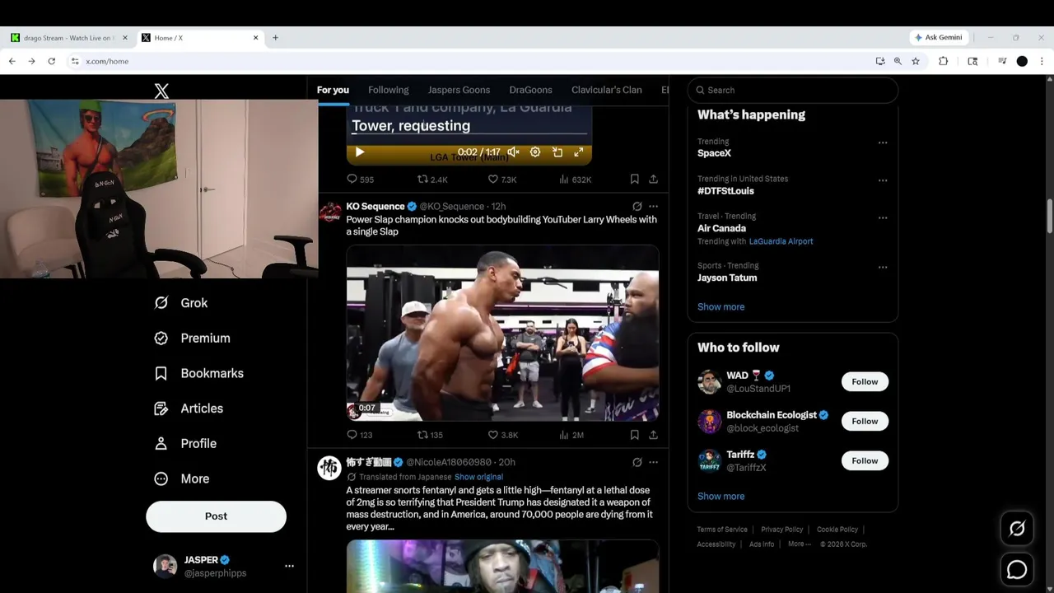
Task: Click Ask Gemini in browser
Action: click(x=938, y=38)
